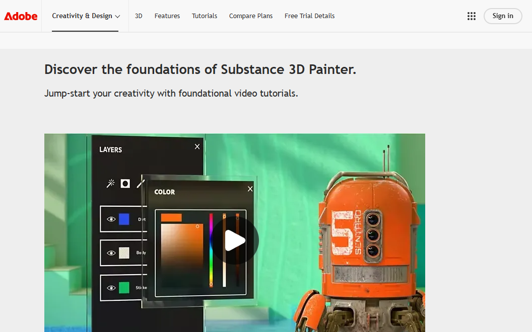Go to the Features menu item
Screen dimensions: 532x332
tap(167, 16)
